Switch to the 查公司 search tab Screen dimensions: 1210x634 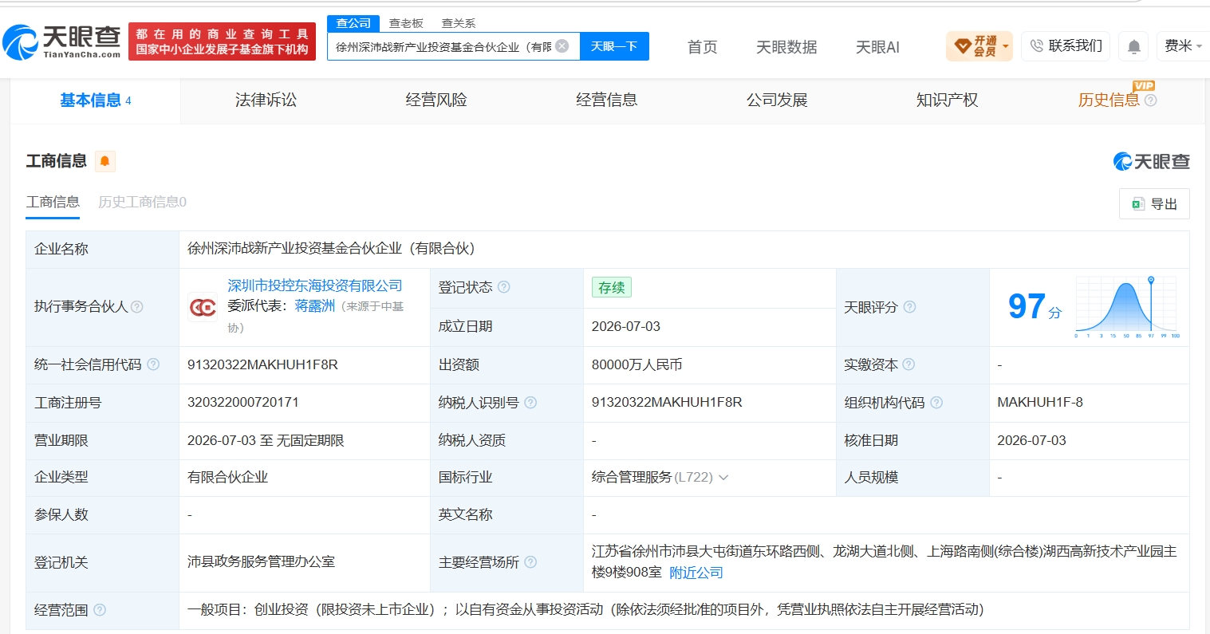click(x=353, y=23)
